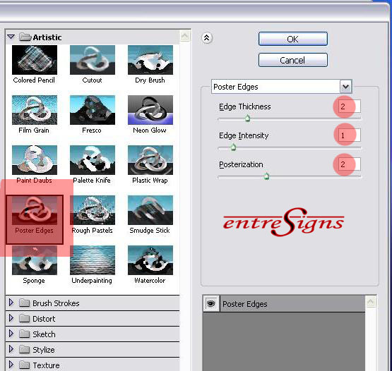Choose the Rough Pastels filter thumbnail
Viewport: 392px width, 371px height.
[x=93, y=210]
